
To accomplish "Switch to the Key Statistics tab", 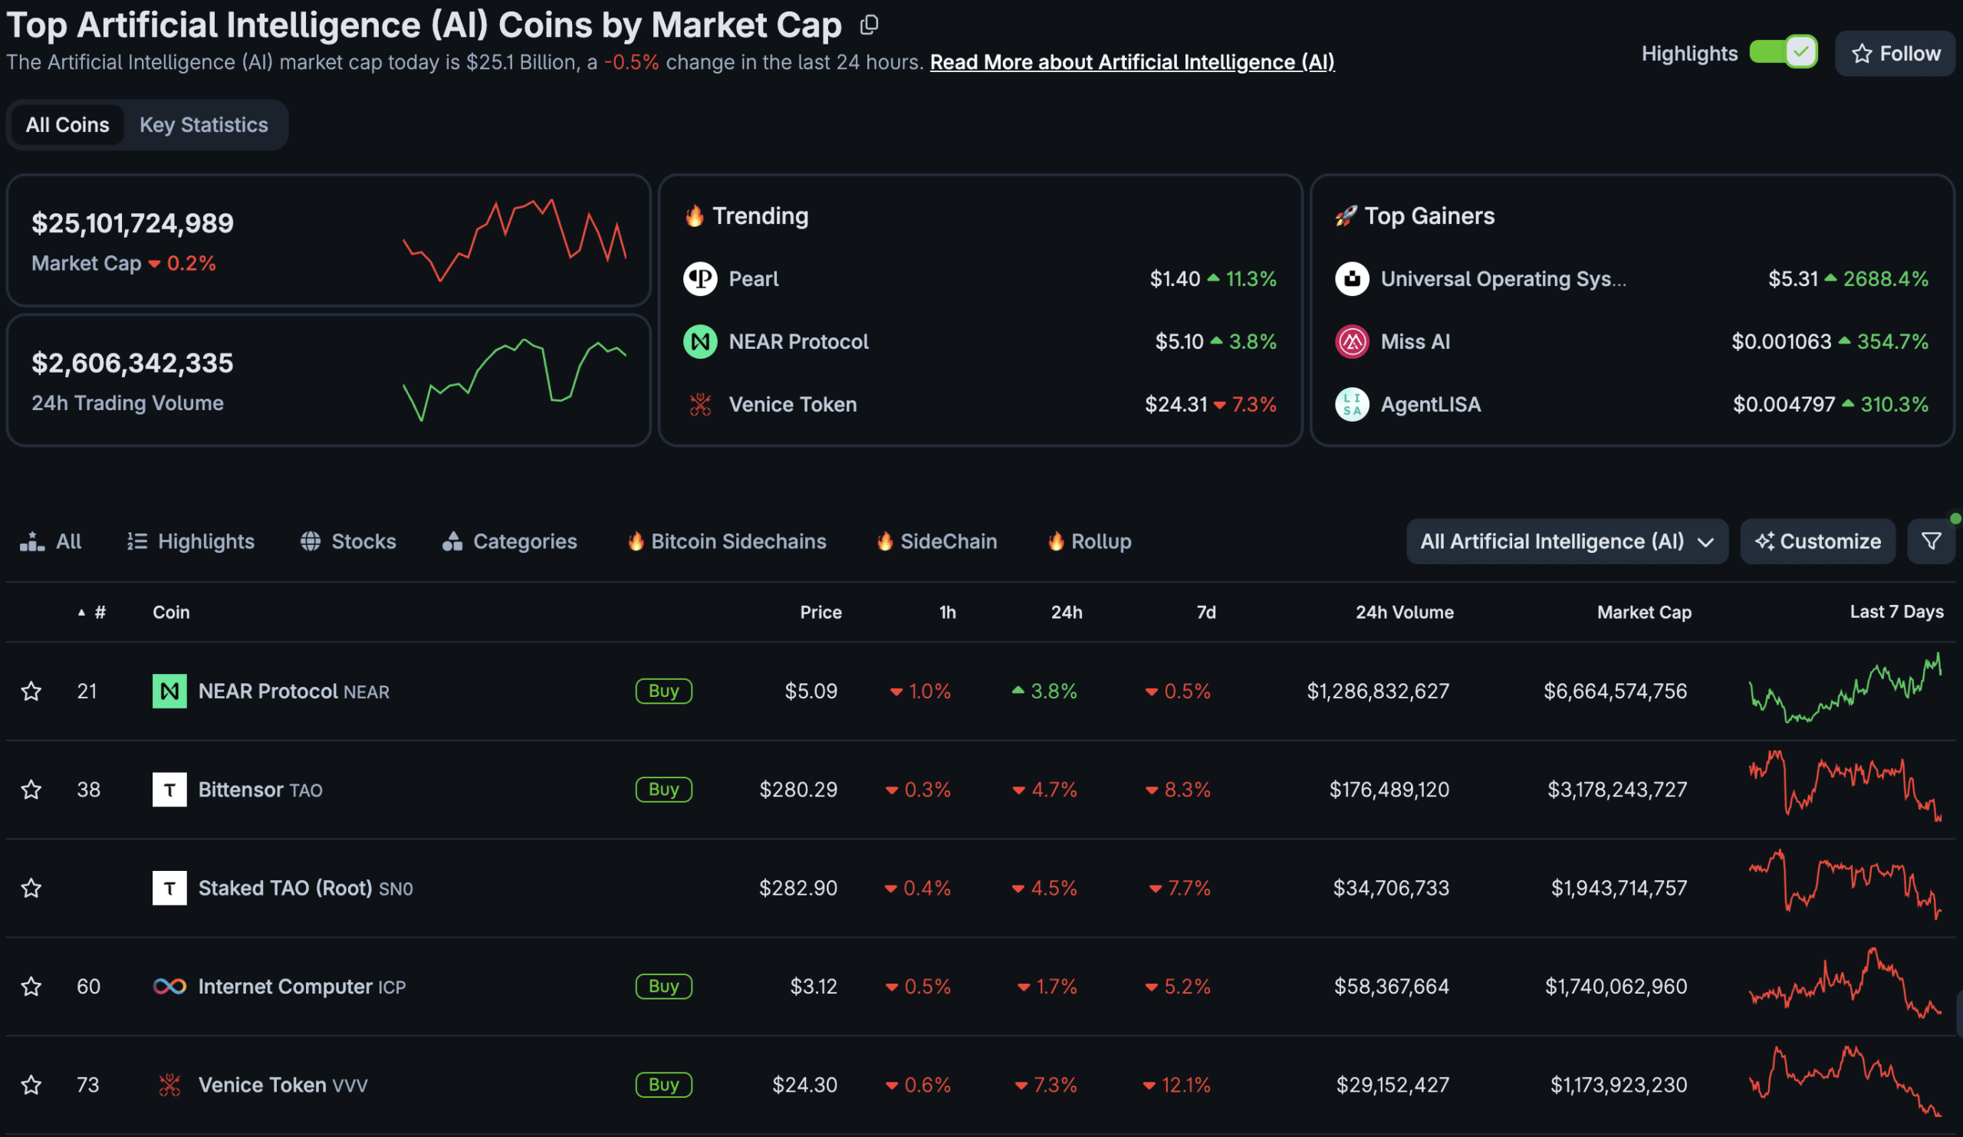I will tap(203, 125).
